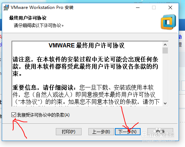Cancel the installation with 取消 button
Screen dimensions: 185x147
(160, 132)
